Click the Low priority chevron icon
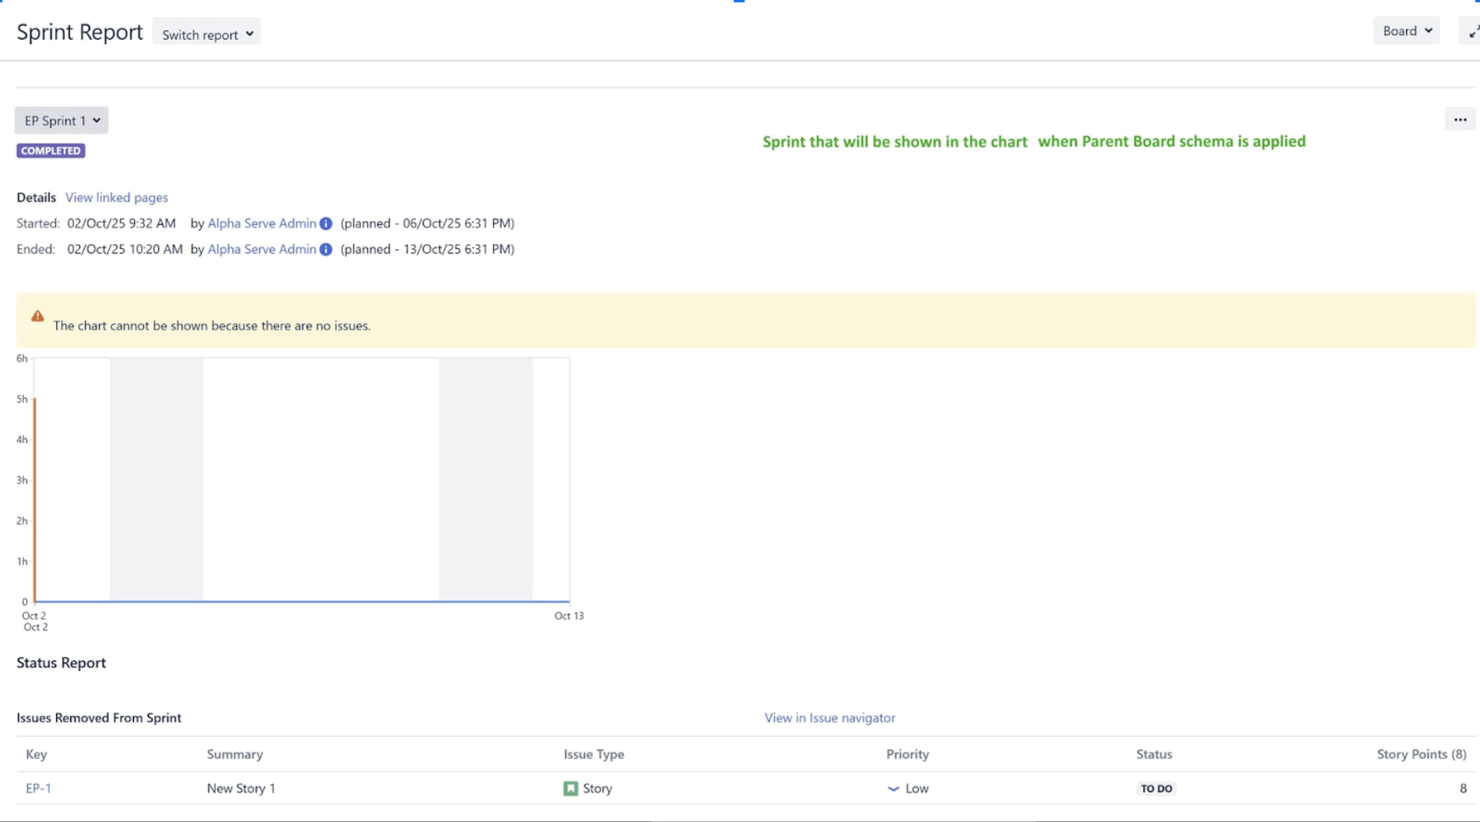 coord(893,789)
